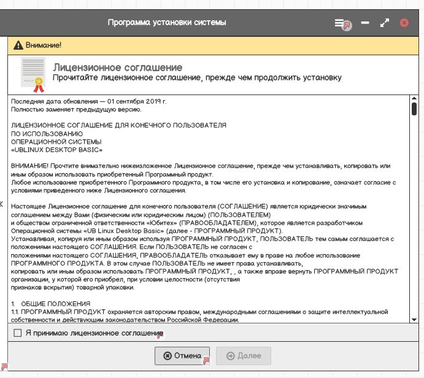This screenshot has width=424, height=378.
Task: Click the disabled Далее button
Action: (244, 355)
